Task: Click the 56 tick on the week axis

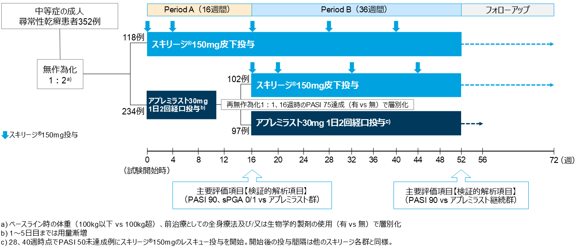Action: 483,160
